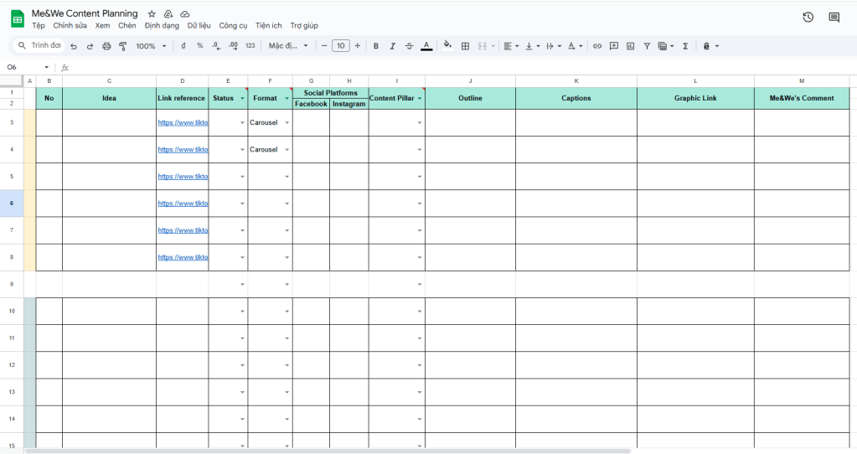
Task: Open the Content Pillar header dropdown
Action: coord(419,99)
